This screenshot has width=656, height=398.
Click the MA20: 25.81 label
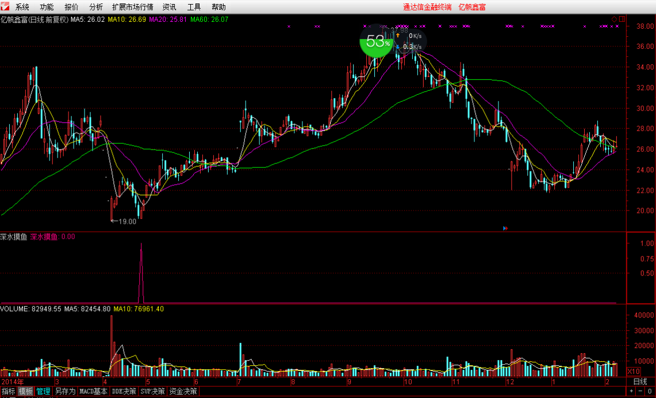(x=168, y=19)
